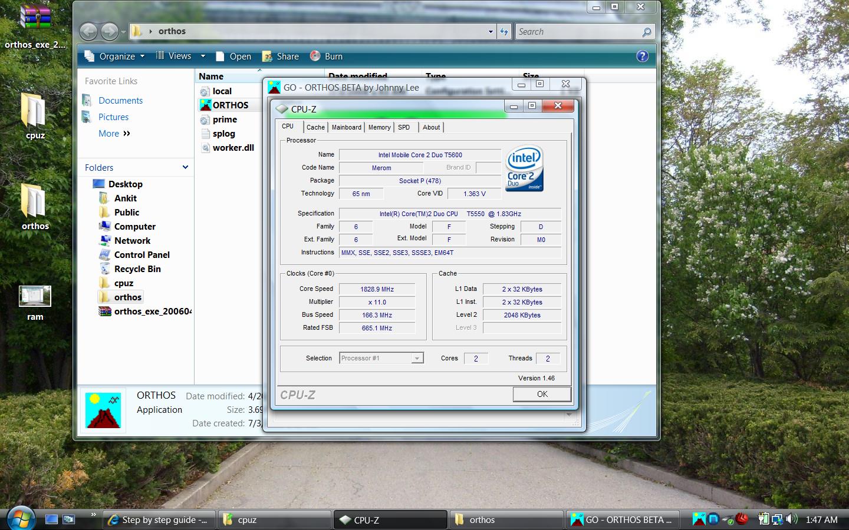Open the address bar history dropdown arrow
This screenshot has height=530, width=849.
[x=491, y=32]
